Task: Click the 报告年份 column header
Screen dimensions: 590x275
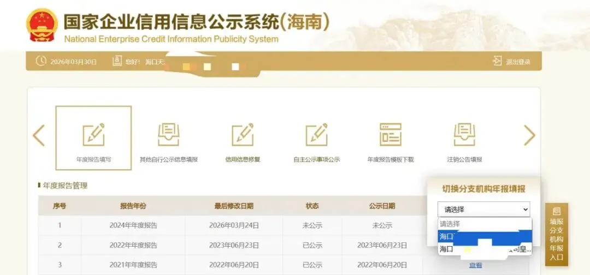Action: click(133, 206)
